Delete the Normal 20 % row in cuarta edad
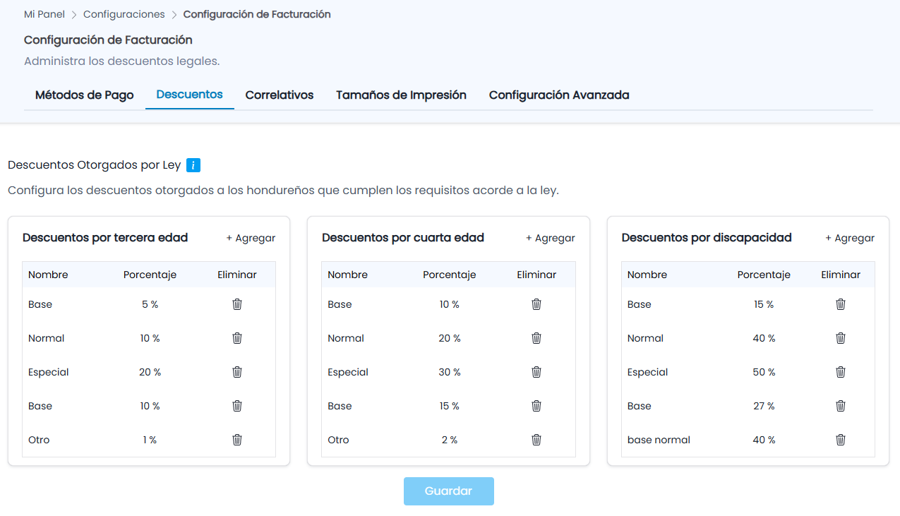Viewport: 900px width, 516px height. click(536, 338)
